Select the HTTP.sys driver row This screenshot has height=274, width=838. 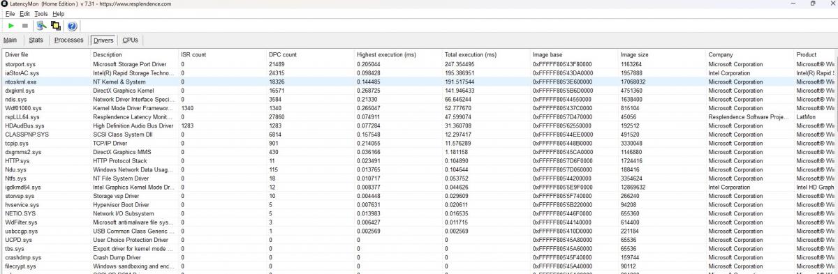click(419, 161)
